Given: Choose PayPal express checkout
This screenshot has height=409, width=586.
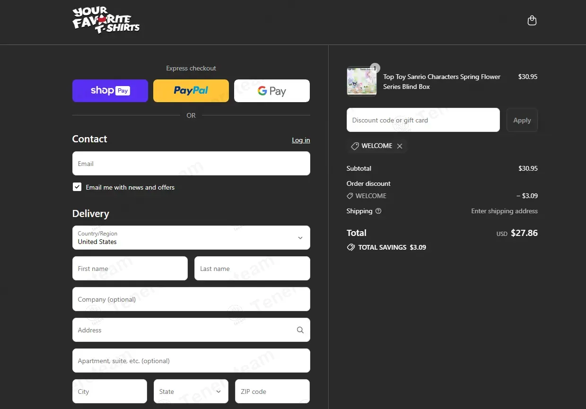Looking at the screenshot, I should click(x=191, y=91).
